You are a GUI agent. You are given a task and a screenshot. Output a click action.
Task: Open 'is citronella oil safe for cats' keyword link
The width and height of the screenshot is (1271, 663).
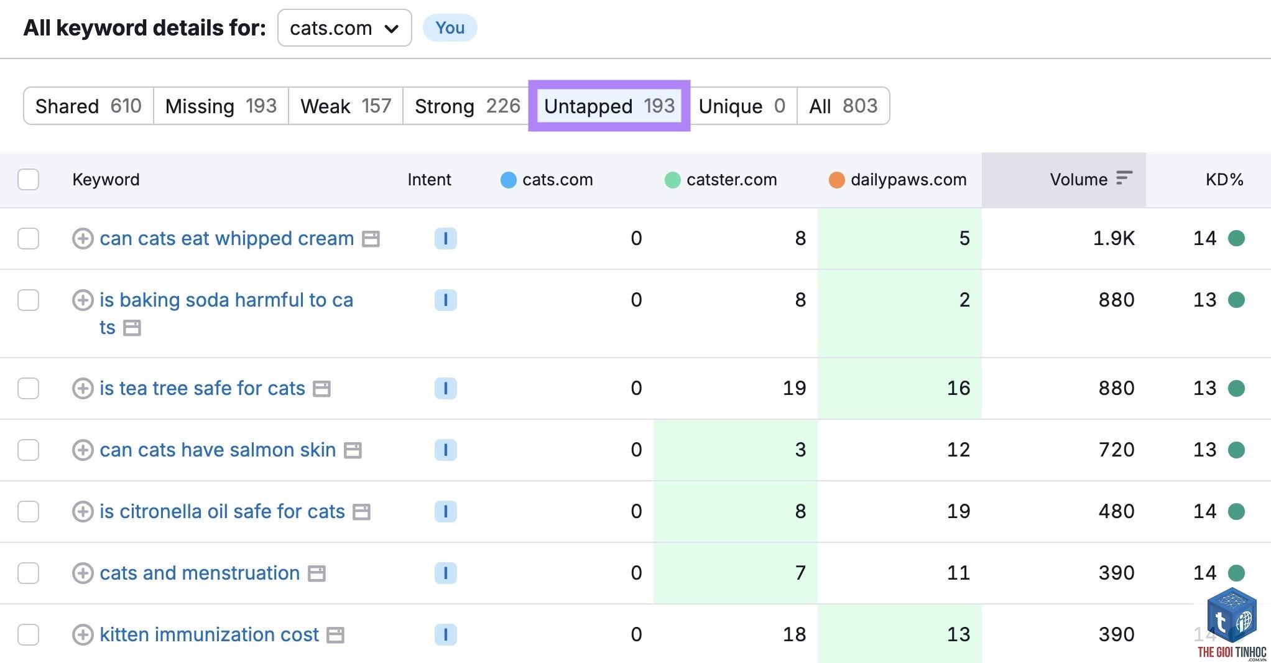[x=222, y=511]
